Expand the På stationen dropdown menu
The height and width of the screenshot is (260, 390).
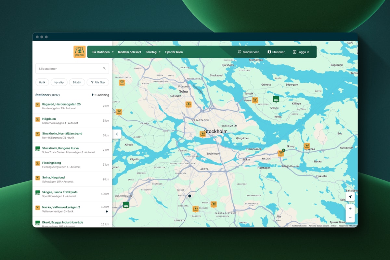click(103, 52)
